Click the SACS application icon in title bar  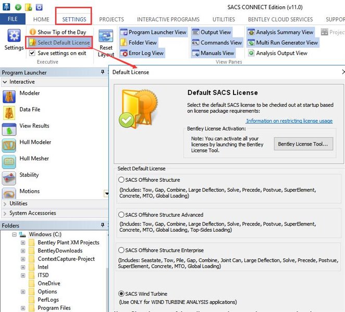[6, 7]
